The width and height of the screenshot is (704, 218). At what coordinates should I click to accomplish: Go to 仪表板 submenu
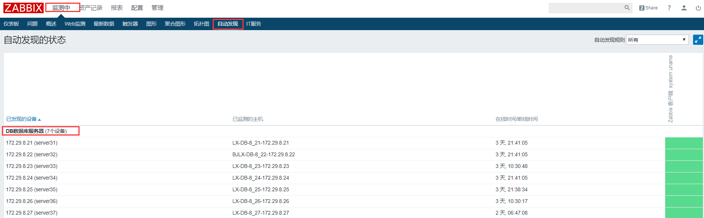pos(11,24)
